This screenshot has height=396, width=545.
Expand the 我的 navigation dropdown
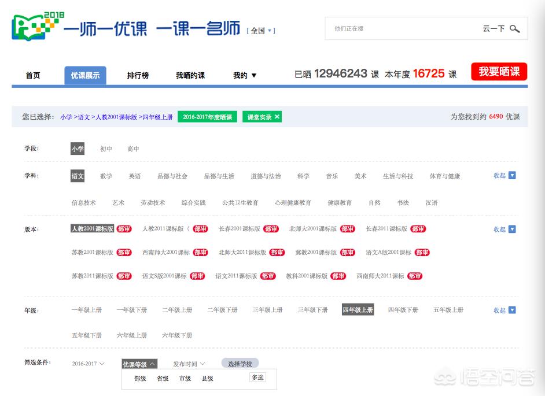pos(244,75)
